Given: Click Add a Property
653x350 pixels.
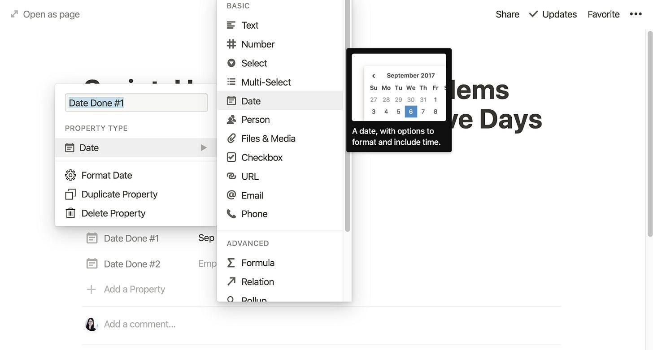Looking at the screenshot, I should click(x=126, y=289).
